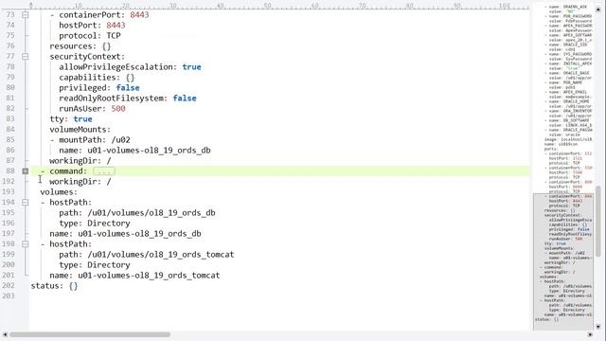Collapse the securityContext fold on line 77
The width and height of the screenshot is (606, 341).
[x=26, y=57]
